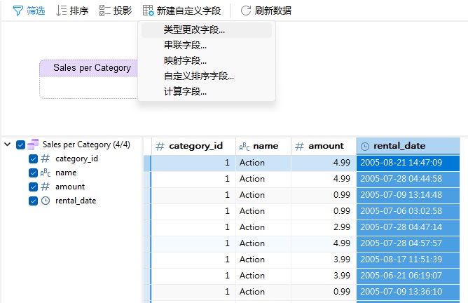
Task: Choose 串联字段... from the menu
Action: coord(207,46)
